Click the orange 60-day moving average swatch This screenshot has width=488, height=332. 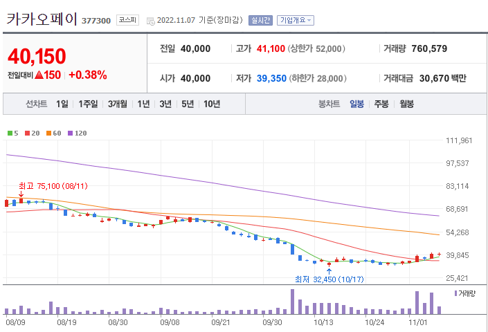pyautogui.click(x=48, y=133)
